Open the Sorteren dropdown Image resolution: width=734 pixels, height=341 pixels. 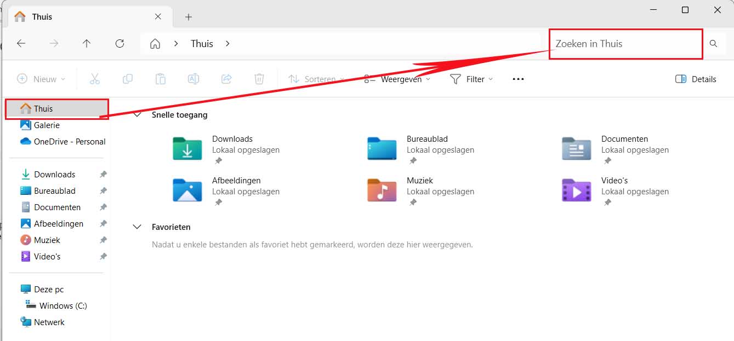(316, 79)
